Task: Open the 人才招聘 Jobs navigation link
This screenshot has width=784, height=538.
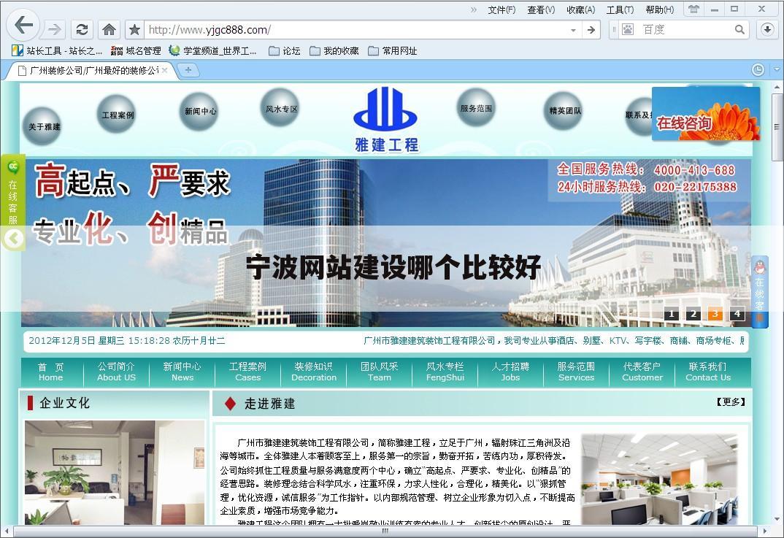Action: coord(510,372)
